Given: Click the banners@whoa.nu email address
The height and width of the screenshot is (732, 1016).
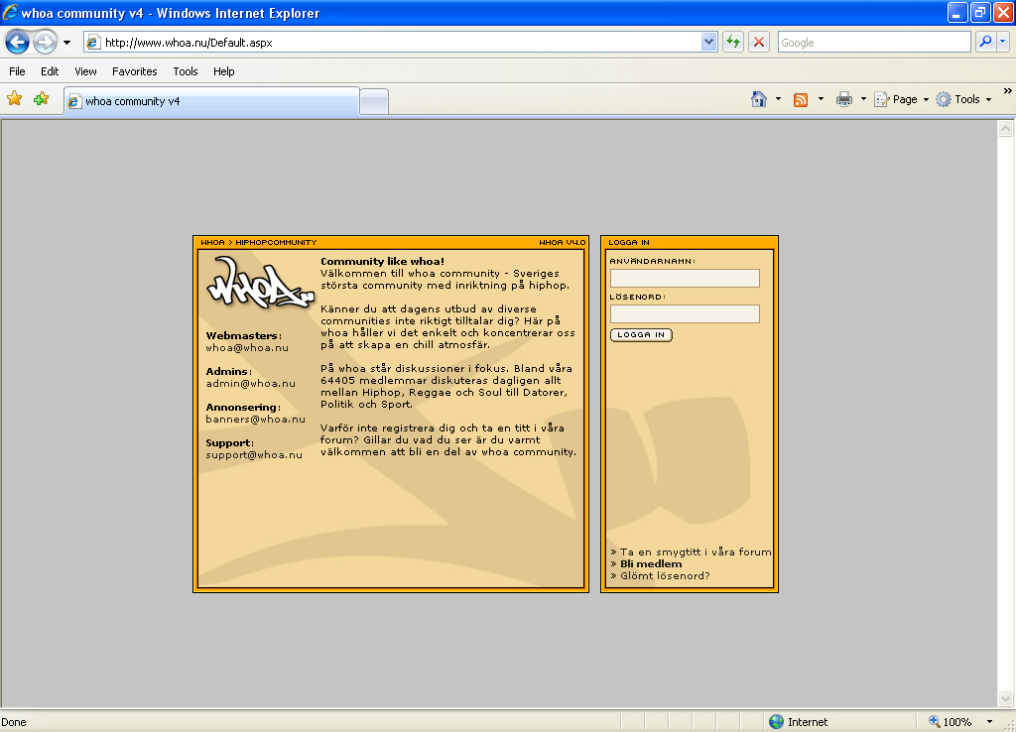Looking at the screenshot, I should 255,420.
